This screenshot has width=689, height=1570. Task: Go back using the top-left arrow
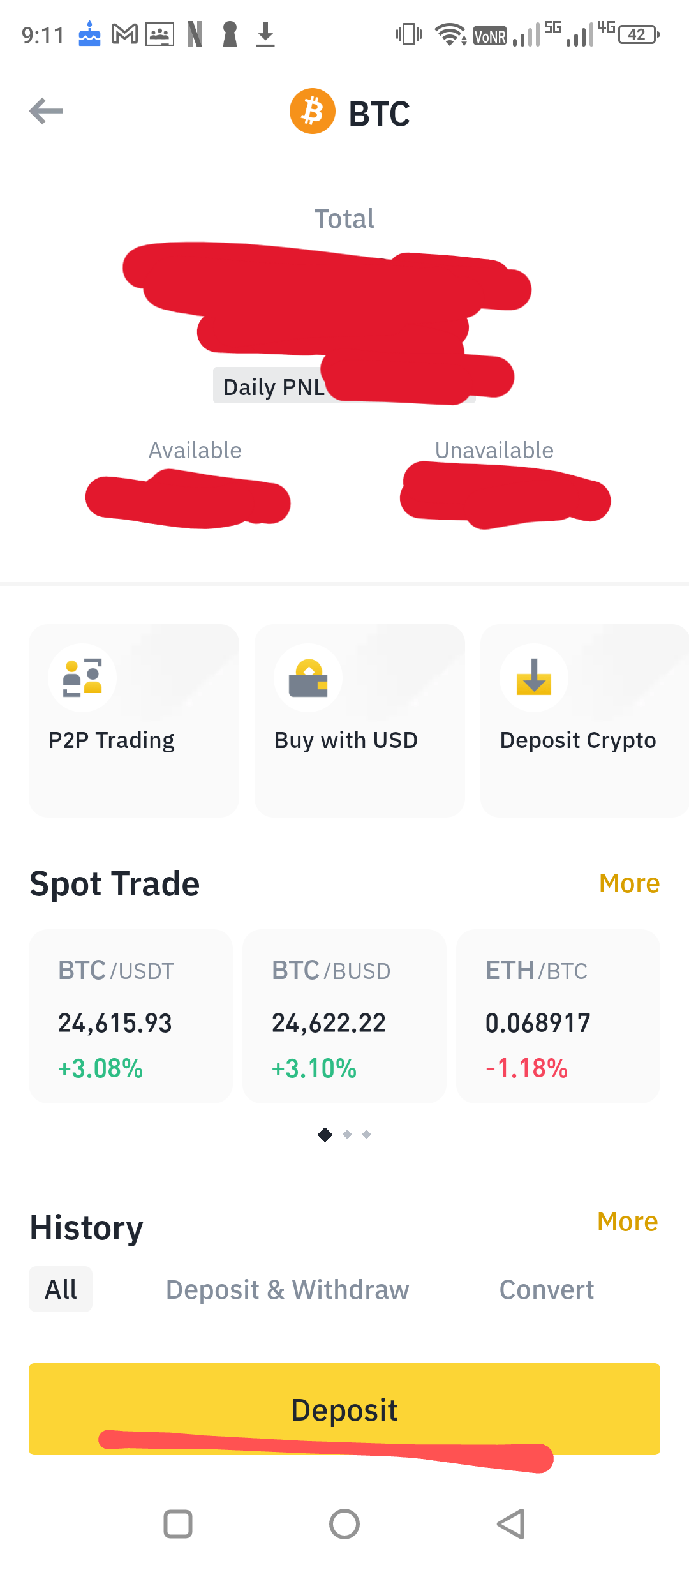coord(47,111)
